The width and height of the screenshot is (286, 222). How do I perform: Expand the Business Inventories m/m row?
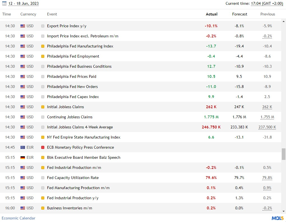[70, 208]
